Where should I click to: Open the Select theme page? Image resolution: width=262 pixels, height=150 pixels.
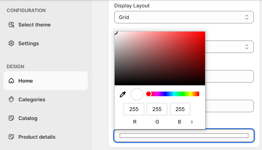pyautogui.click(x=34, y=25)
